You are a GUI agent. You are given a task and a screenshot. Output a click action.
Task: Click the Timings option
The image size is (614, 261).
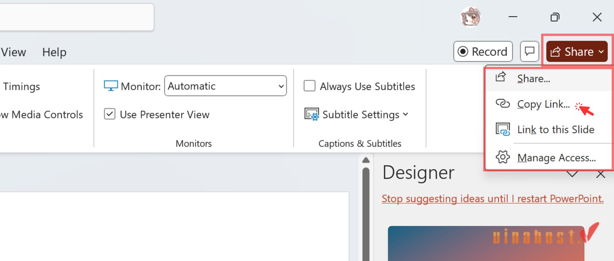tap(21, 86)
